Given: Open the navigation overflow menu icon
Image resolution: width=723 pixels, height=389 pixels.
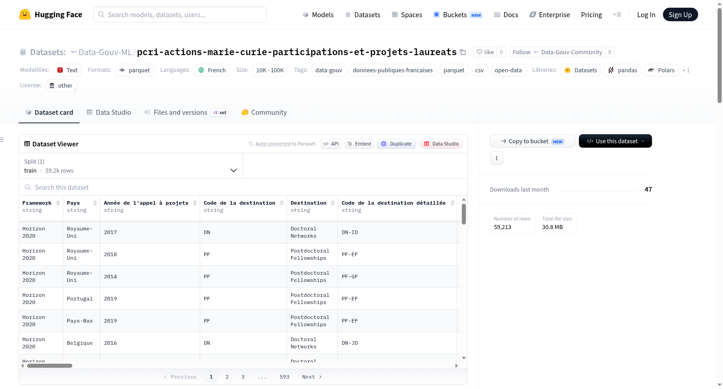Looking at the screenshot, I should pos(617,14).
